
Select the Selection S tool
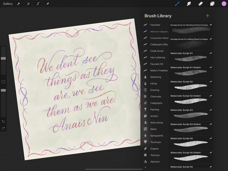click(38, 4)
